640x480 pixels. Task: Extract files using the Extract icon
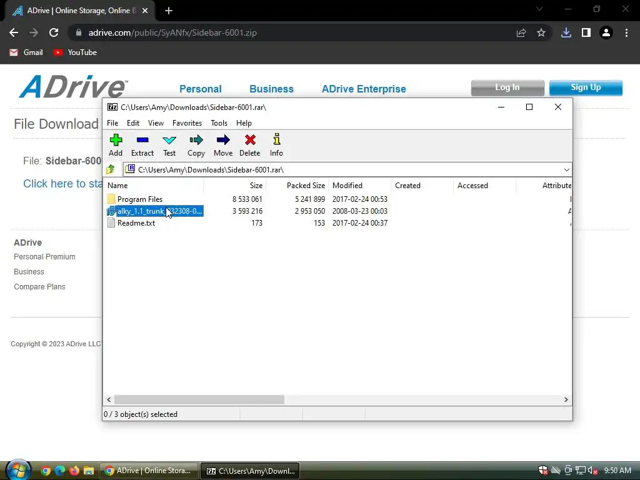tap(142, 140)
